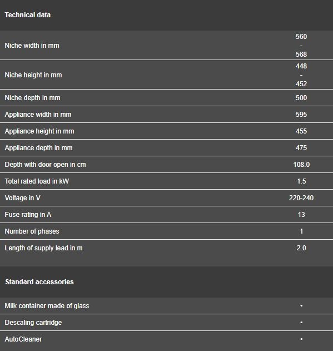
Task: Click Length of supply lead in m
Action: click(43, 248)
